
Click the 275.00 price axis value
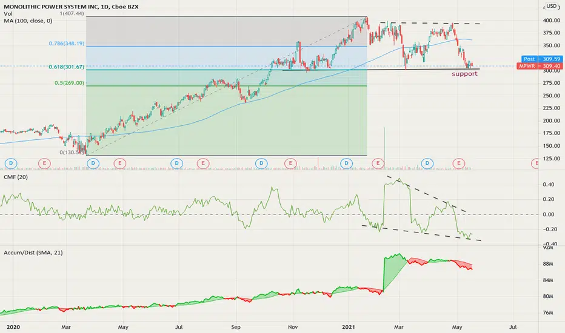coord(551,83)
